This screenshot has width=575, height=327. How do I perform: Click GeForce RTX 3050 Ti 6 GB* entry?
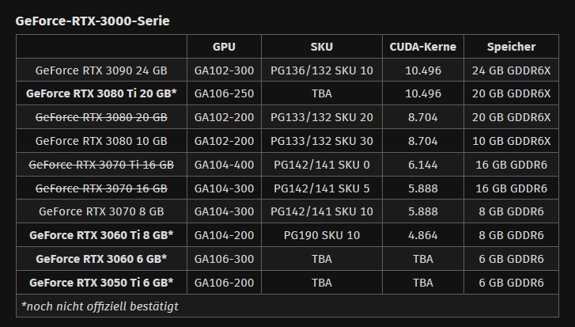coord(101,283)
